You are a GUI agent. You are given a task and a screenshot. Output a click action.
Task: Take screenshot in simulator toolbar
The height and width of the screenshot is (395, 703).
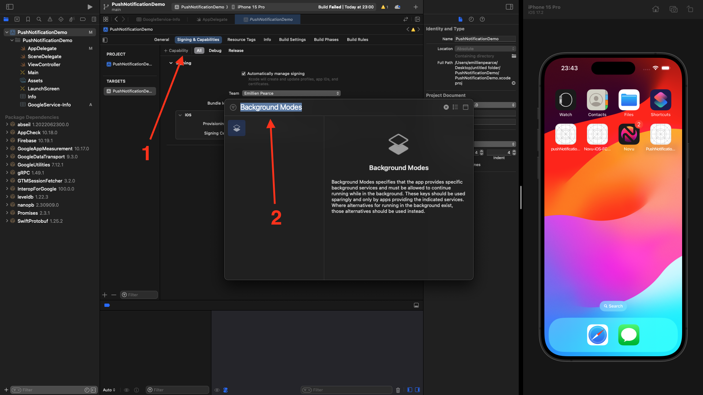[x=673, y=9]
